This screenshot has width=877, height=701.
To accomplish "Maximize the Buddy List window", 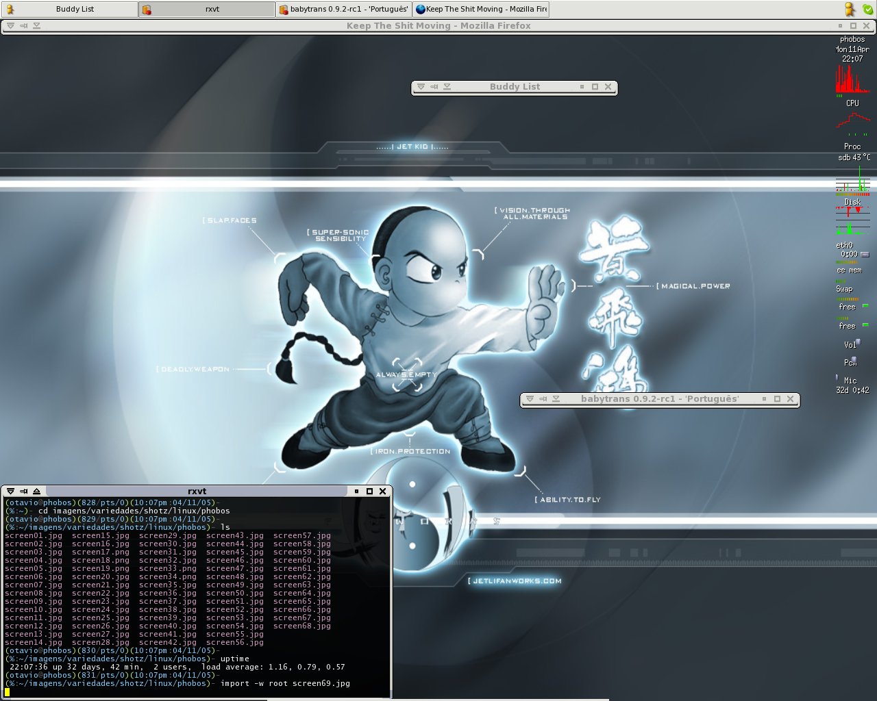I will pyautogui.click(x=595, y=87).
